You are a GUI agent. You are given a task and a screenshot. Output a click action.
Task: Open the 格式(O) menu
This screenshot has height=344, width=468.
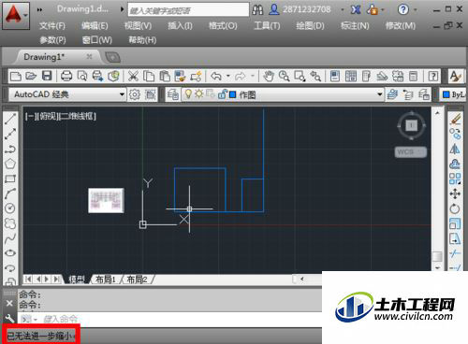click(x=223, y=25)
